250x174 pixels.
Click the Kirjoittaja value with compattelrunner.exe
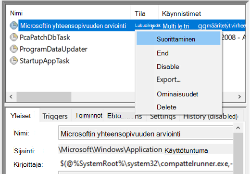[146, 164]
